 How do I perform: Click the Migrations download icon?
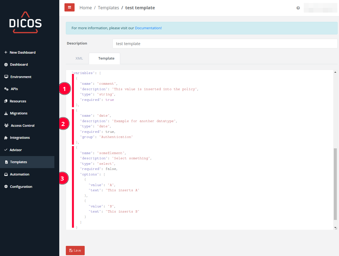click(x=6, y=113)
